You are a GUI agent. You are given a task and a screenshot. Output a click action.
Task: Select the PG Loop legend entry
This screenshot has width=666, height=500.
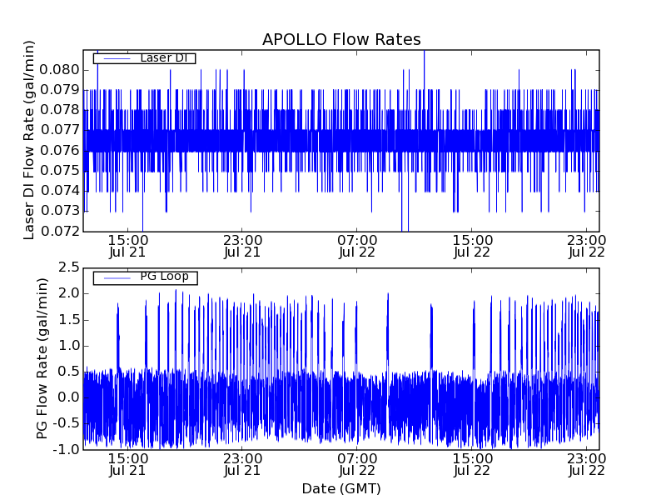[145, 277]
